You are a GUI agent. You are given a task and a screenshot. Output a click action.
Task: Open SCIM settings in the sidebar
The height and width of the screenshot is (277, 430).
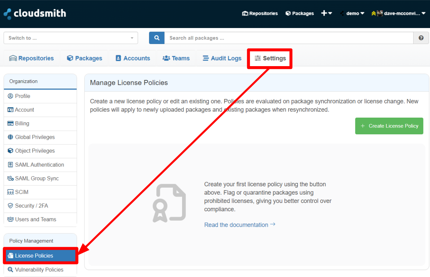click(40, 192)
